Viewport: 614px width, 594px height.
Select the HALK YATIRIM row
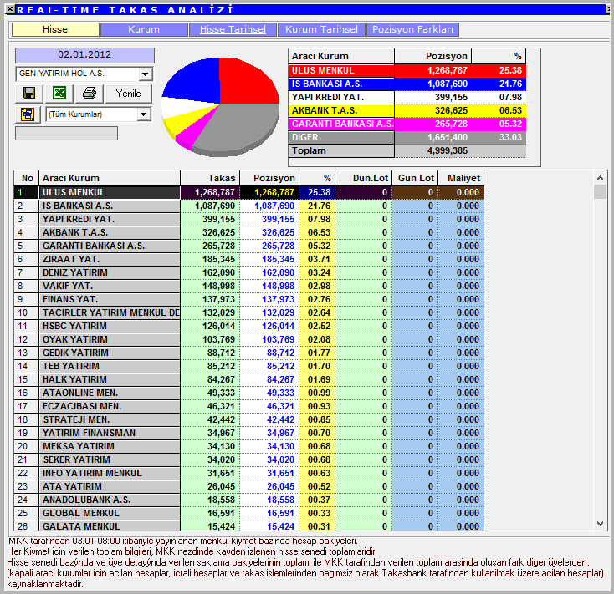(x=249, y=379)
